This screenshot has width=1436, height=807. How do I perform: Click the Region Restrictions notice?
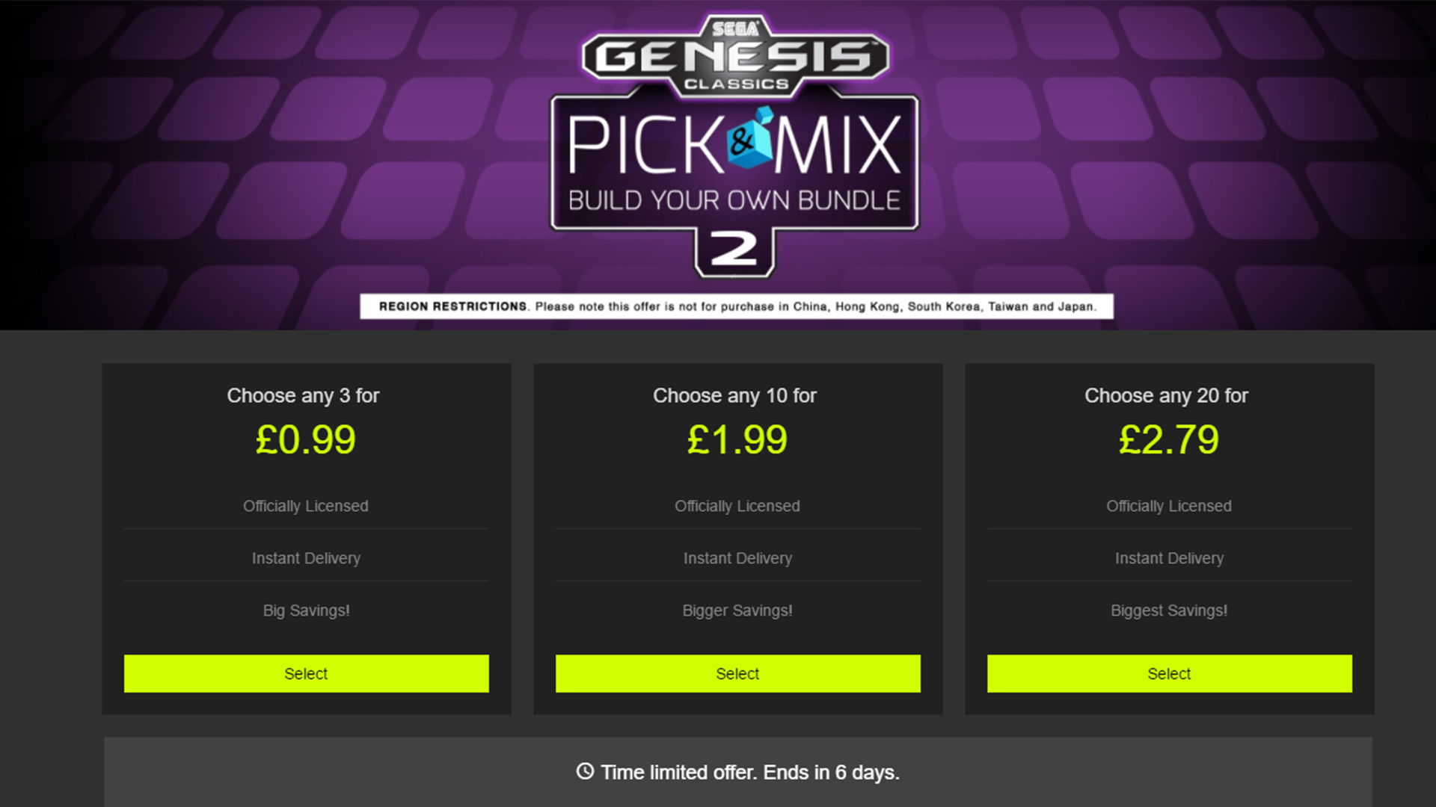(x=737, y=306)
